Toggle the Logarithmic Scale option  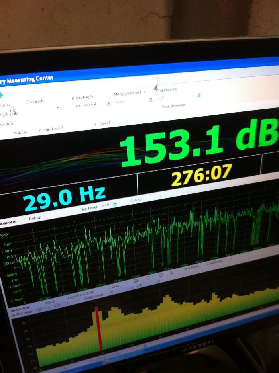81,295
